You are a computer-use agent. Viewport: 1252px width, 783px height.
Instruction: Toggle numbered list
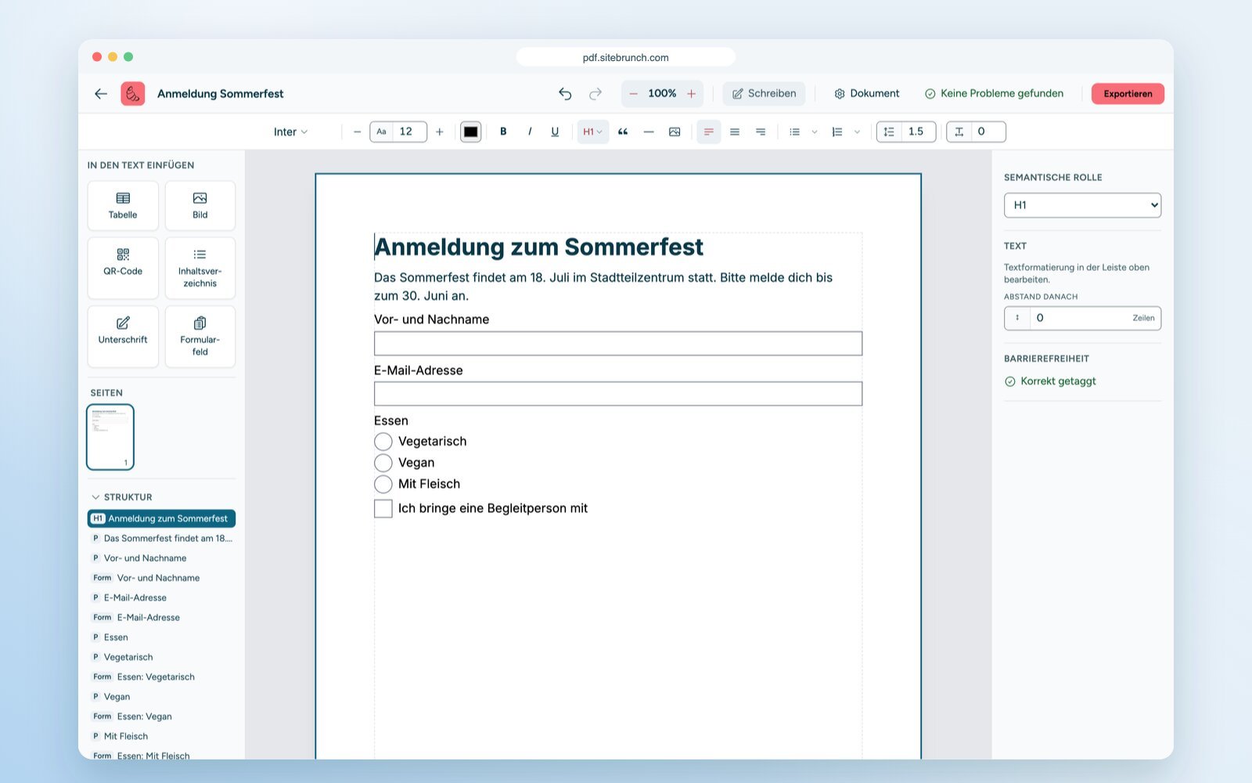coord(837,132)
